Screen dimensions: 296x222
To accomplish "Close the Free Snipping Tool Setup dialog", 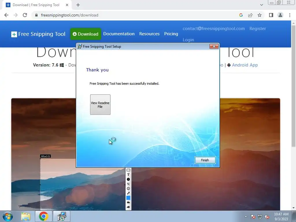I will (x=214, y=47).
